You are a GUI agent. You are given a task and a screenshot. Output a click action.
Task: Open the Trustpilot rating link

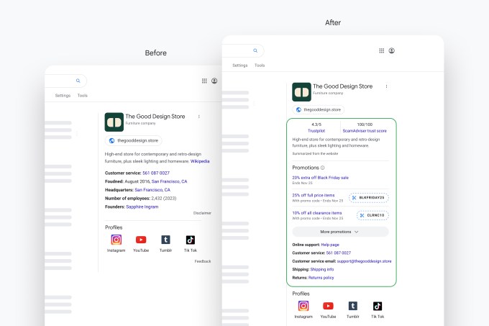(316, 131)
